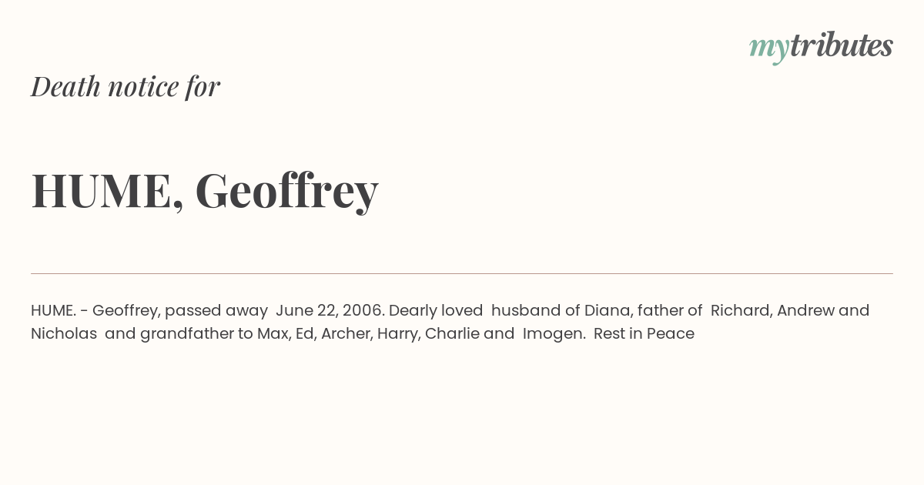This screenshot has width=924, height=485.
Task: Click the word "grandfather" in the notice
Action: click(180, 334)
